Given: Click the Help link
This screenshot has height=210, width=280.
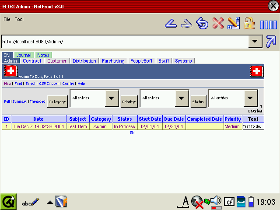Looking at the screenshot, I should tap(81, 84).
